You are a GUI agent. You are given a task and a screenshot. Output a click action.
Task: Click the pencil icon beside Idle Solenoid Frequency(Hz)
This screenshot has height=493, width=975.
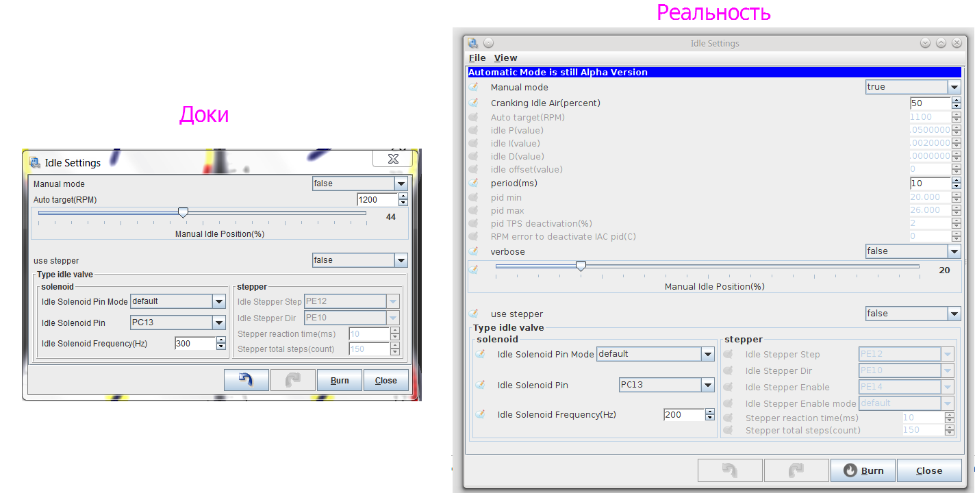(480, 414)
